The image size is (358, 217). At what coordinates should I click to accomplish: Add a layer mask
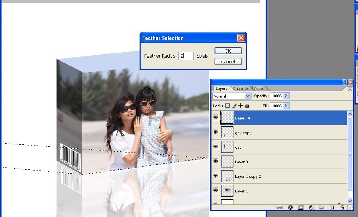click(301, 207)
